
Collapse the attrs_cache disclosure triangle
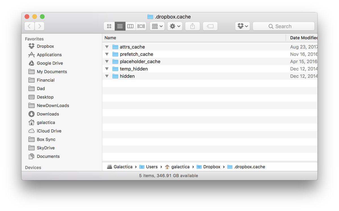107,47
